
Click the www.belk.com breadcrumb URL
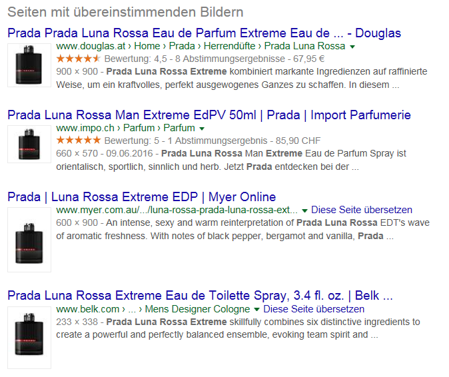click(x=88, y=309)
